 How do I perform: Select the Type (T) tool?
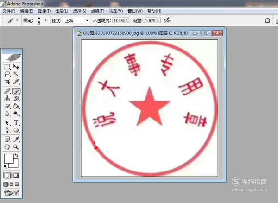point(16,123)
